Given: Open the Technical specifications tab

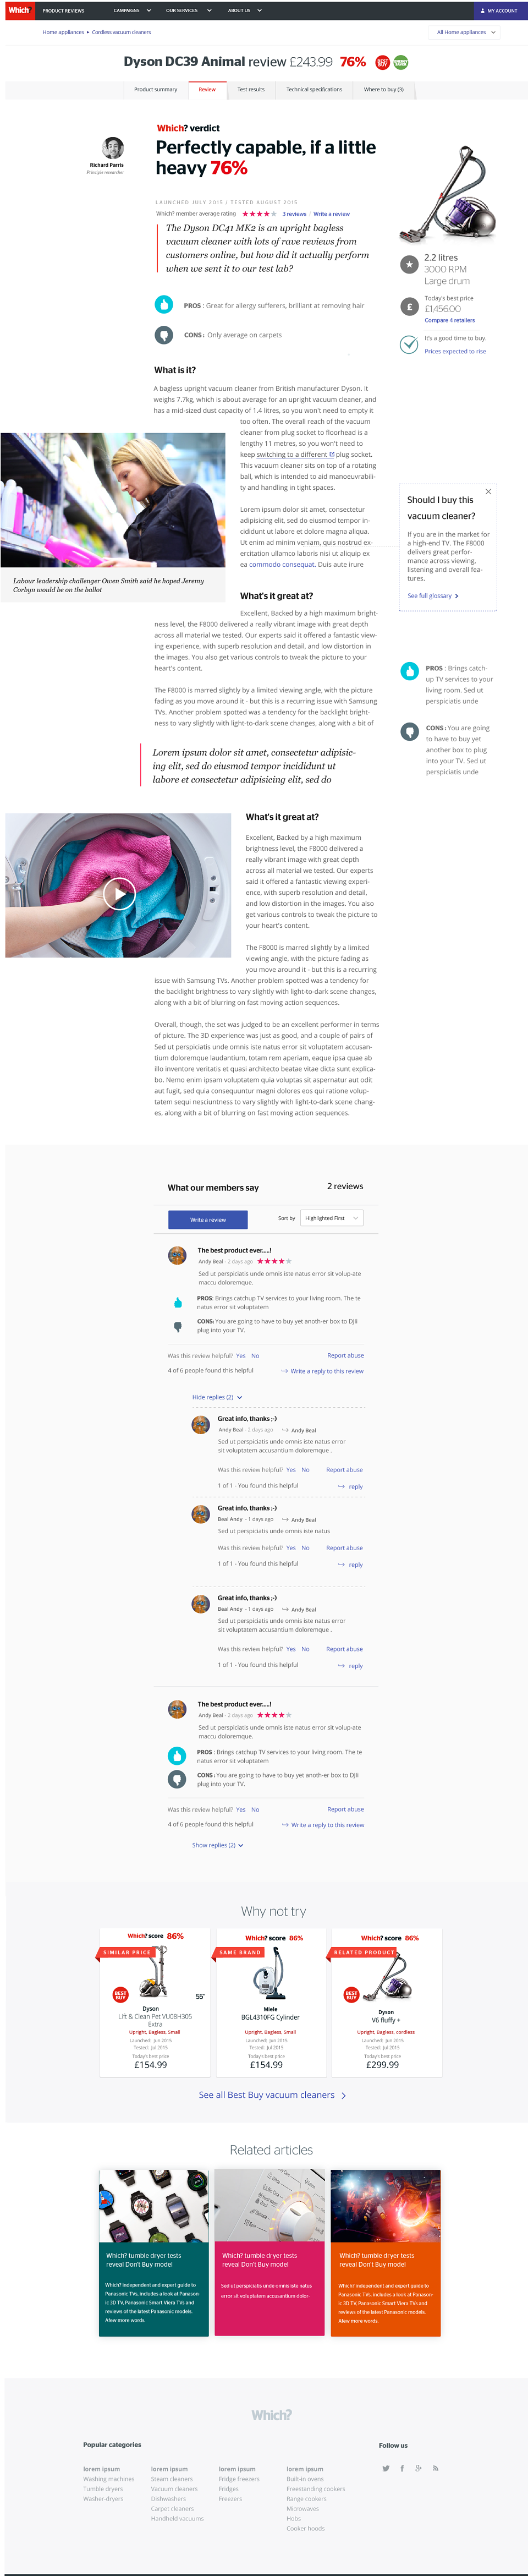Looking at the screenshot, I should pyautogui.click(x=314, y=89).
